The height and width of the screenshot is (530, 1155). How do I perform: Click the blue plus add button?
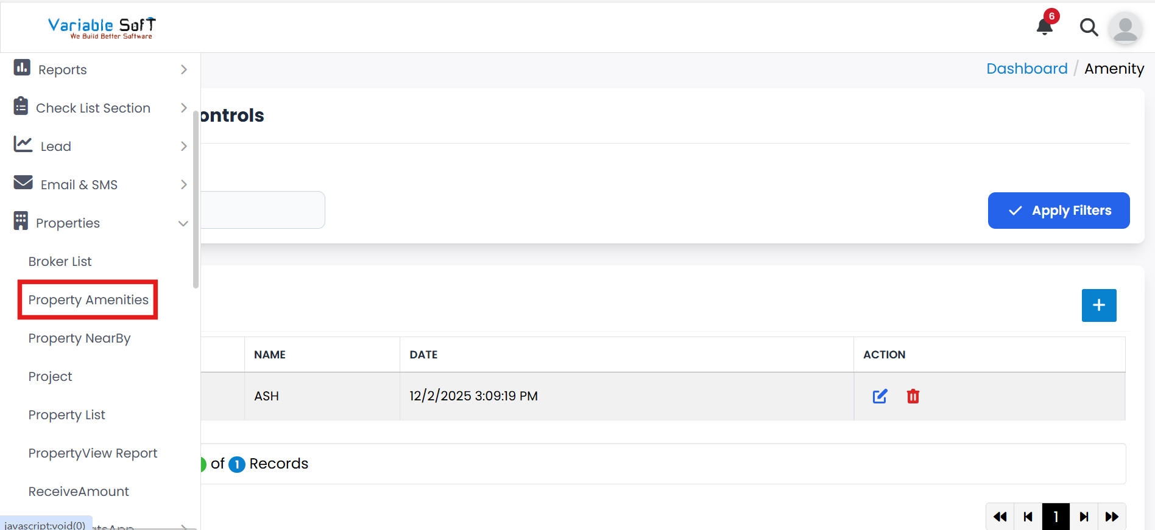[1098, 305]
